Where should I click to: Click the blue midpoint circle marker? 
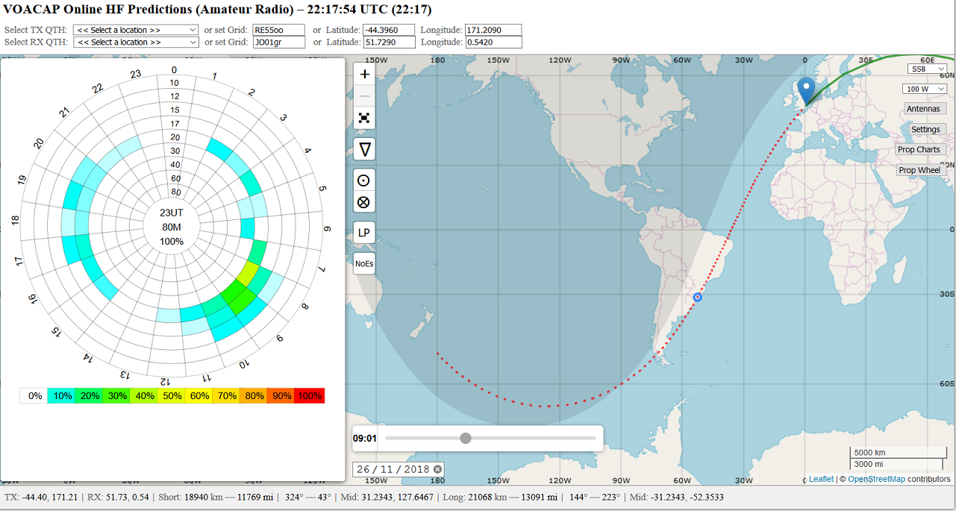click(x=698, y=298)
